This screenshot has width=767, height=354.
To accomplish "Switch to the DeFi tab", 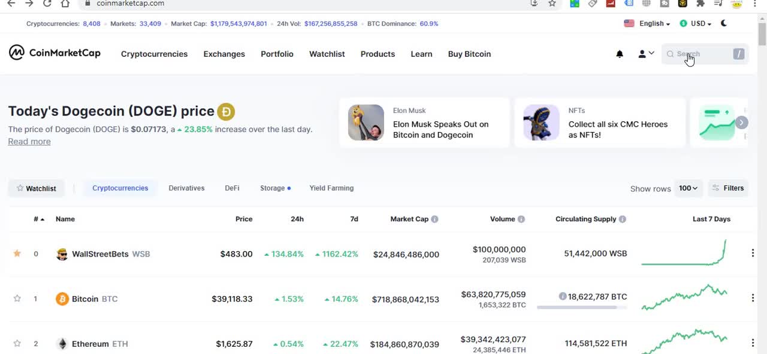I will coord(232,188).
